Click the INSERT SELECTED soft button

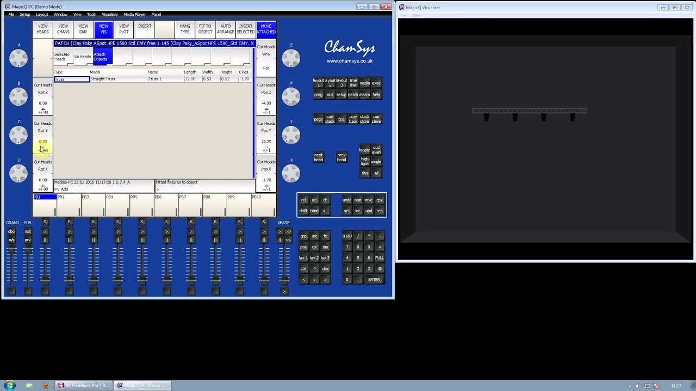(246, 29)
